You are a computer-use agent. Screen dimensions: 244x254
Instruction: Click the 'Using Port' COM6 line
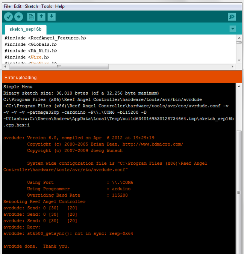point(80,182)
